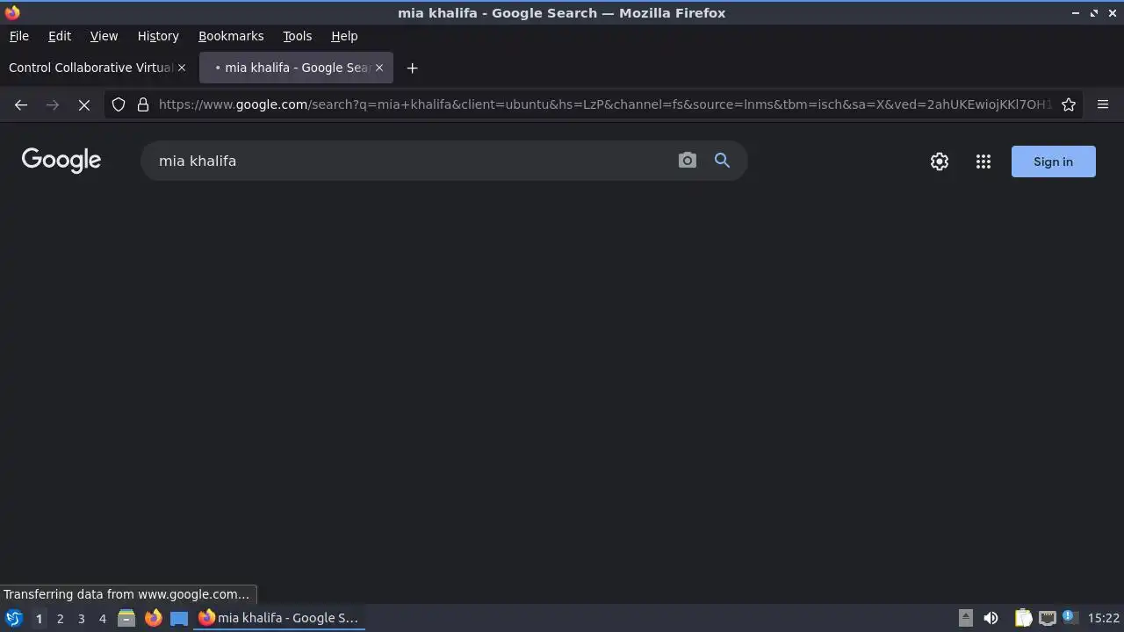Viewport: 1124px width, 632px height.
Task: Open the Bookmarks menu
Action: click(x=231, y=36)
